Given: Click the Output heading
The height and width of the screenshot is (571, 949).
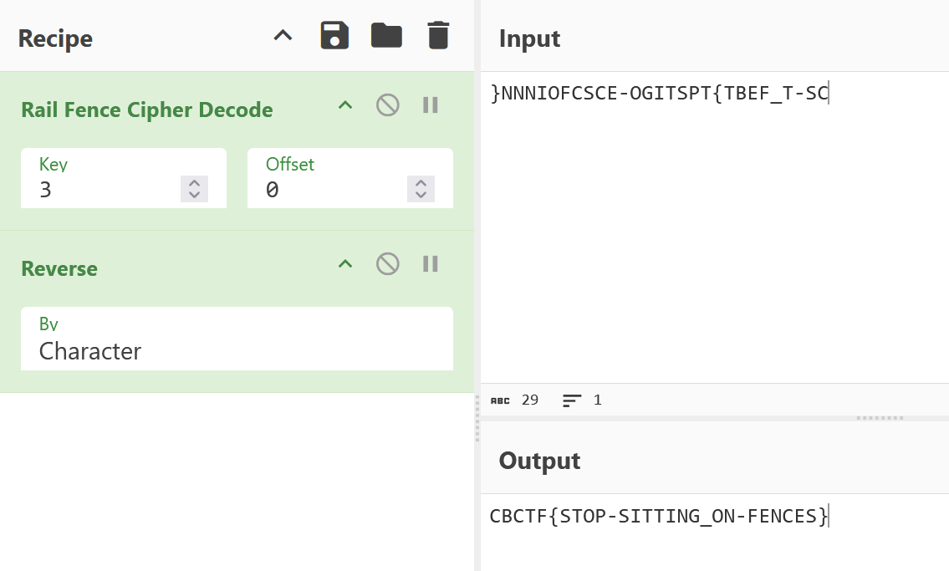Looking at the screenshot, I should coord(539,461).
